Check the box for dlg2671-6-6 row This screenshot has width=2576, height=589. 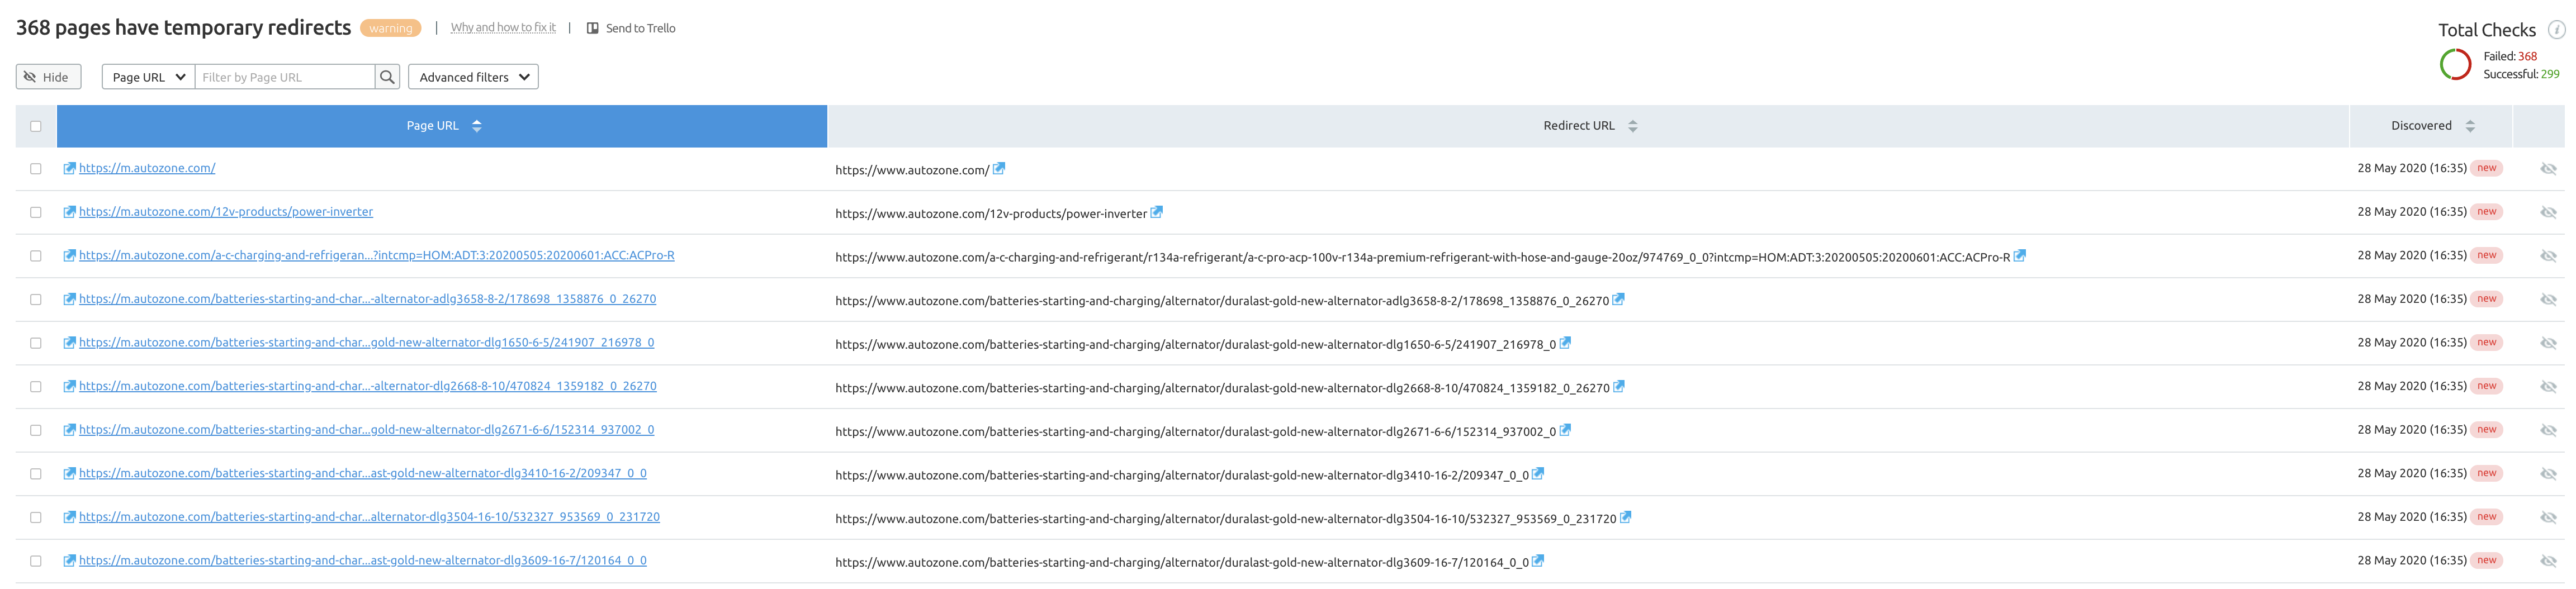(36, 430)
